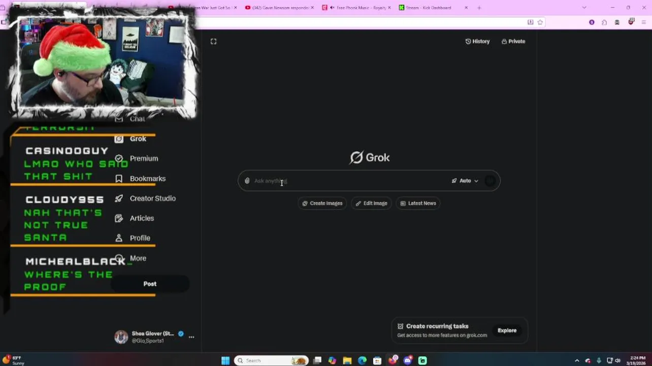This screenshot has height=366, width=652.
Task: Open Premium in the sidebar menu
Action: 144,159
